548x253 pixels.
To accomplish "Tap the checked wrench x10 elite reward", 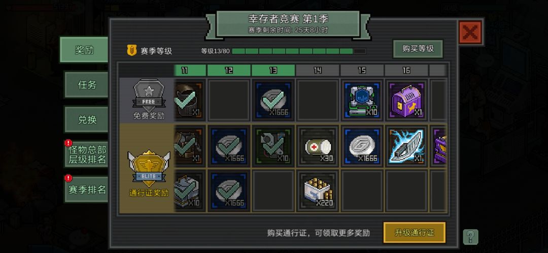I will (273, 146).
